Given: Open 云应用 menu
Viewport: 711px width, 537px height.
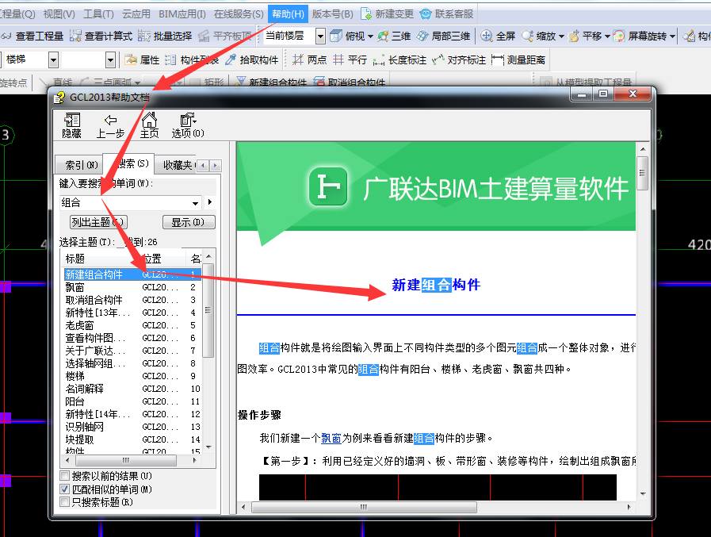Looking at the screenshot, I should pos(136,14).
